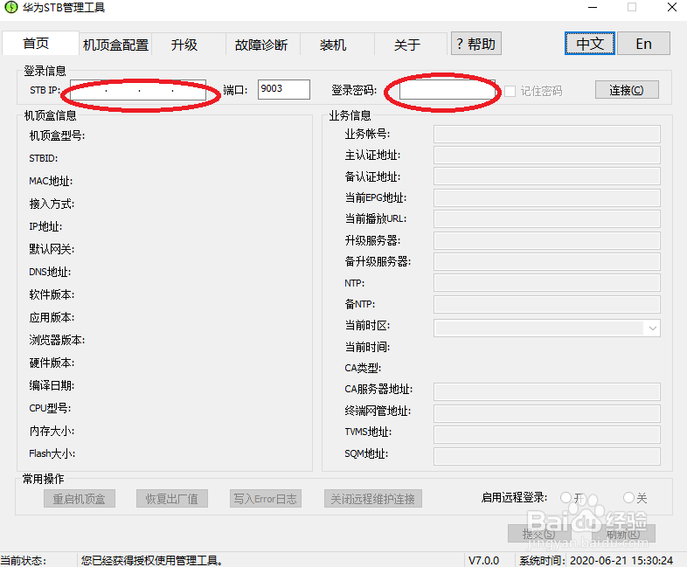Image resolution: width=687 pixels, height=567 pixels.
Task: Click the 备认证地址 field
Action: pos(547,176)
